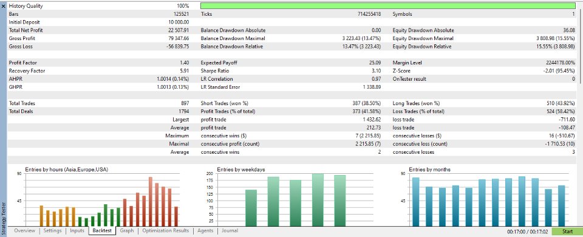Click the Sharpe Ratio value 3.10
Image resolution: width=583 pixels, height=237 pixels.
tap(377, 71)
